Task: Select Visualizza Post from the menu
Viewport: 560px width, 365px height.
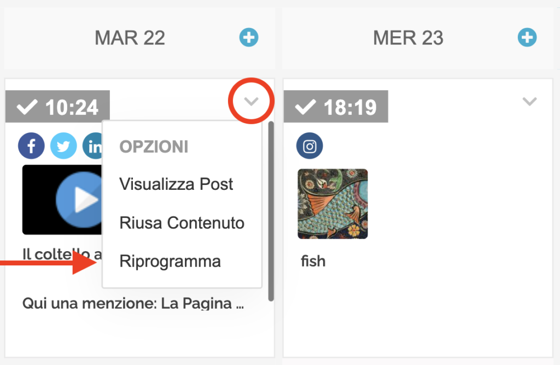Action: pyautogui.click(x=176, y=184)
